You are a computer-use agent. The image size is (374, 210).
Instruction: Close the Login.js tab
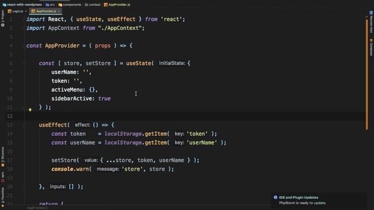click(26, 11)
